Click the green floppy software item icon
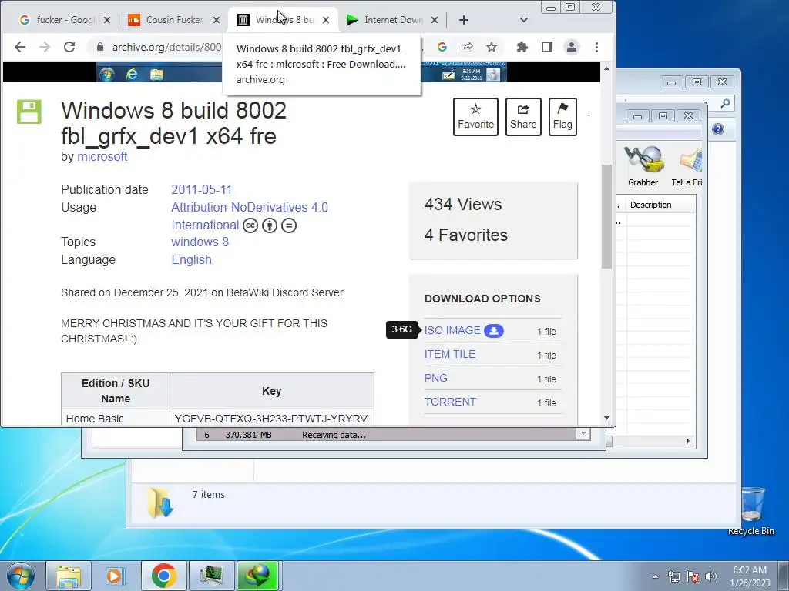Viewport: 789px width, 591px height. pos(29,112)
